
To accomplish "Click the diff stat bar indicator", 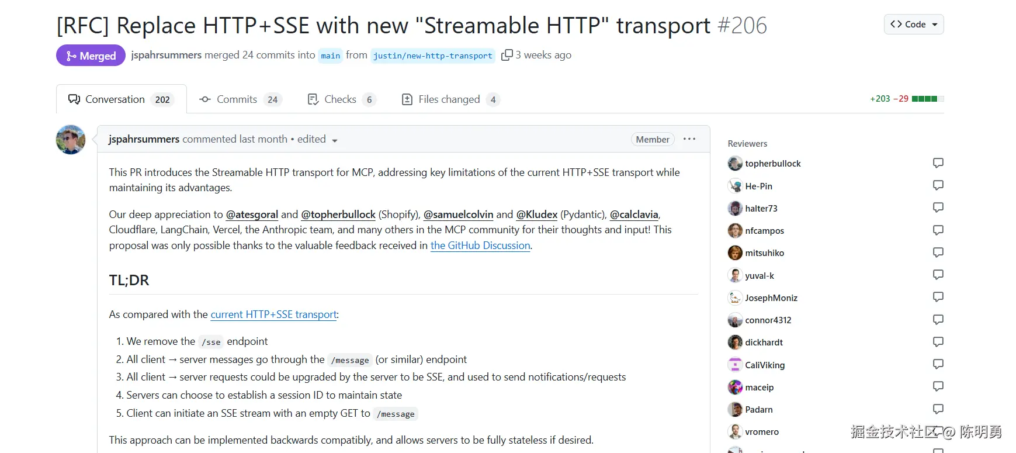I will 927,99.
